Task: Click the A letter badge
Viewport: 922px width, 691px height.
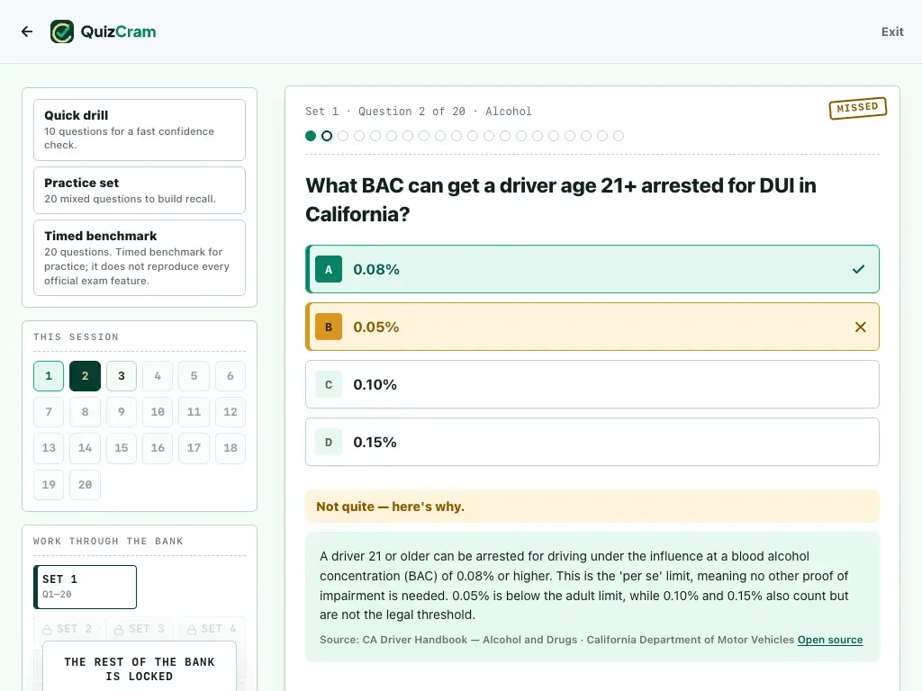Action: pos(329,269)
